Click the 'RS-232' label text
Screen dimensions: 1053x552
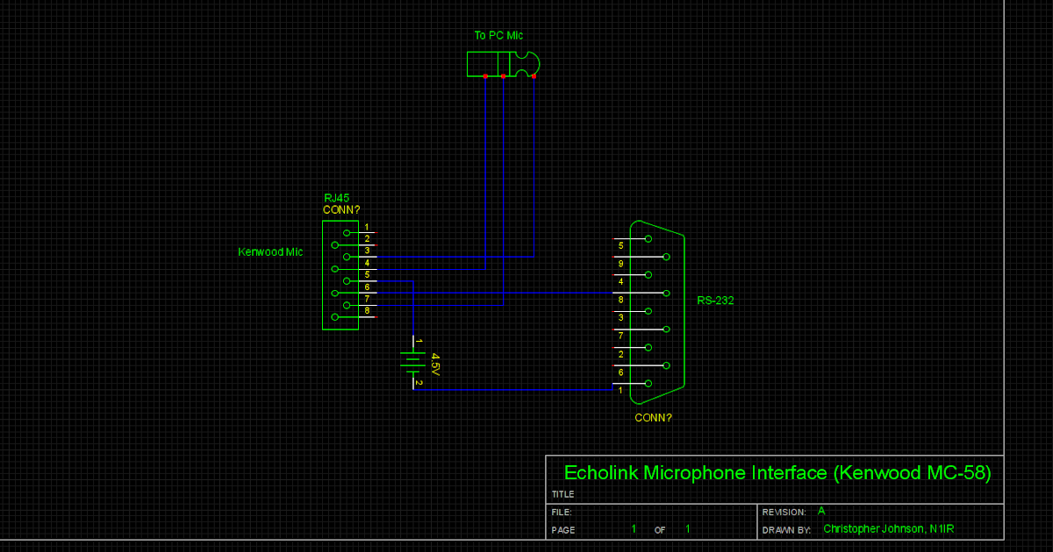[x=716, y=300]
